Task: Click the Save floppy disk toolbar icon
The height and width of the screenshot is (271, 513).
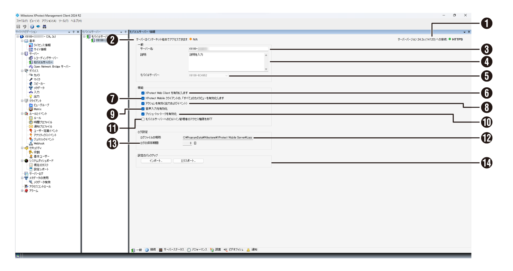Action: tap(18, 27)
